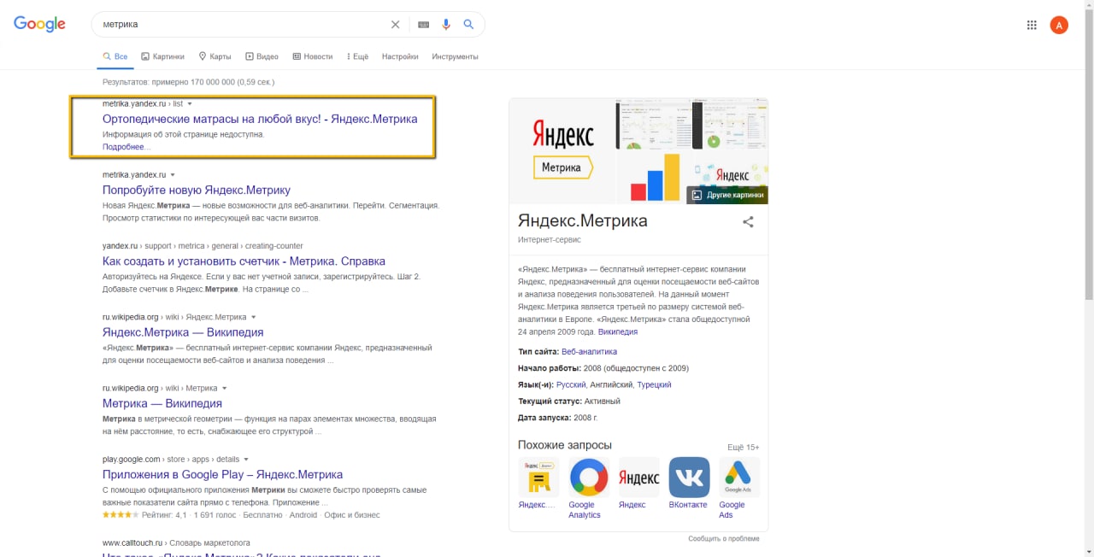Expand arrow beside wiki › Метрика URL

pyautogui.click(x=224, y=388)
